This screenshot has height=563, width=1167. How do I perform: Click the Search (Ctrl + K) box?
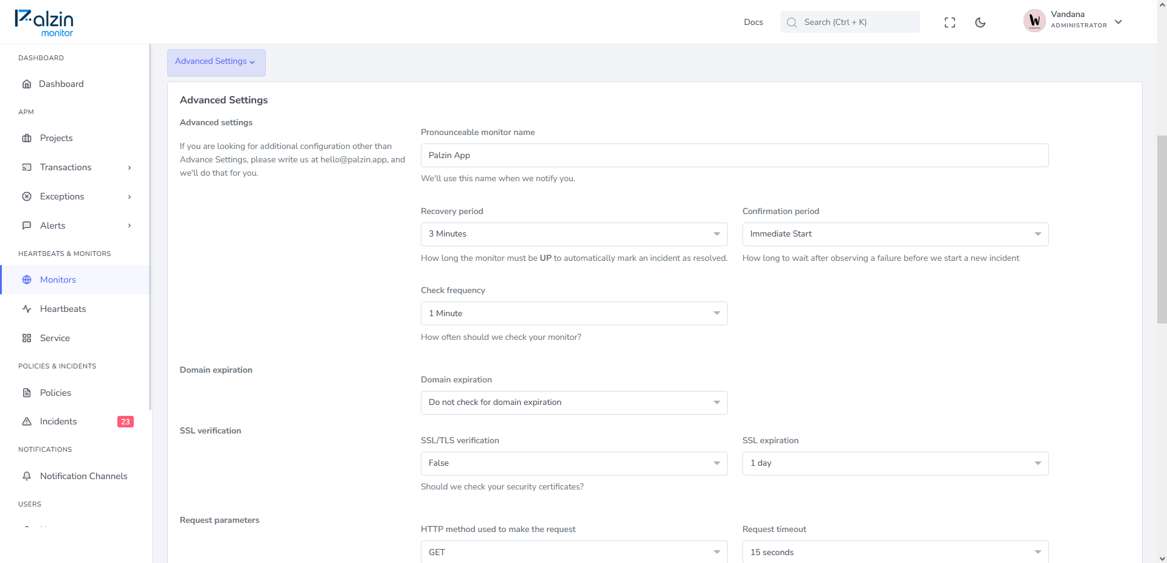850,22
